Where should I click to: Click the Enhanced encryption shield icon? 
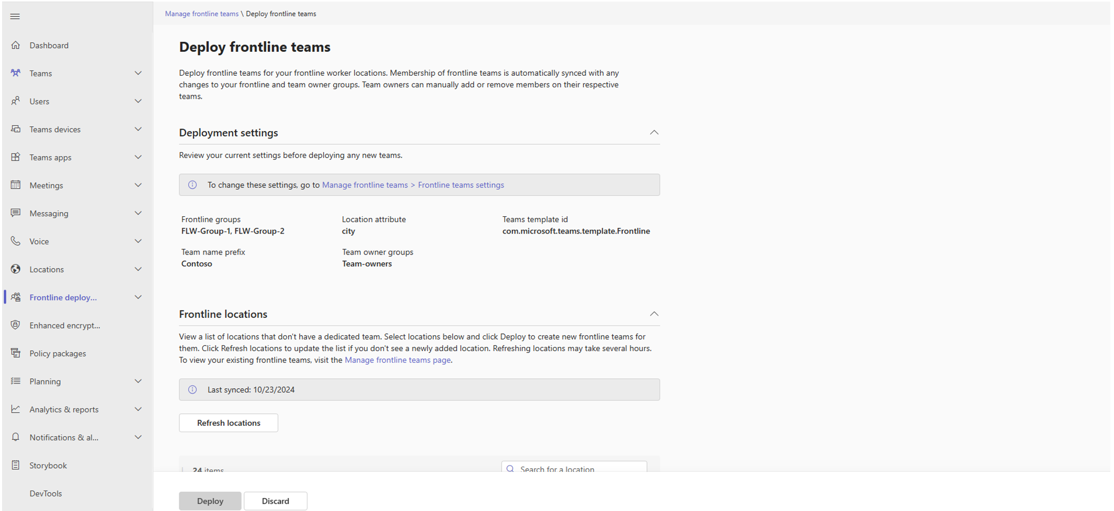point(16,325)
